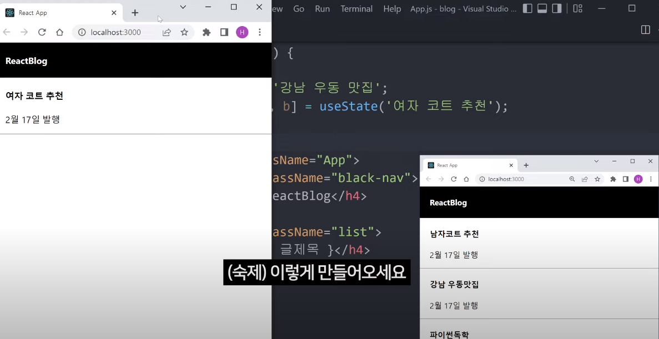Open extensions puzzle icon in large Chrome window

click(x=207, y=32)
